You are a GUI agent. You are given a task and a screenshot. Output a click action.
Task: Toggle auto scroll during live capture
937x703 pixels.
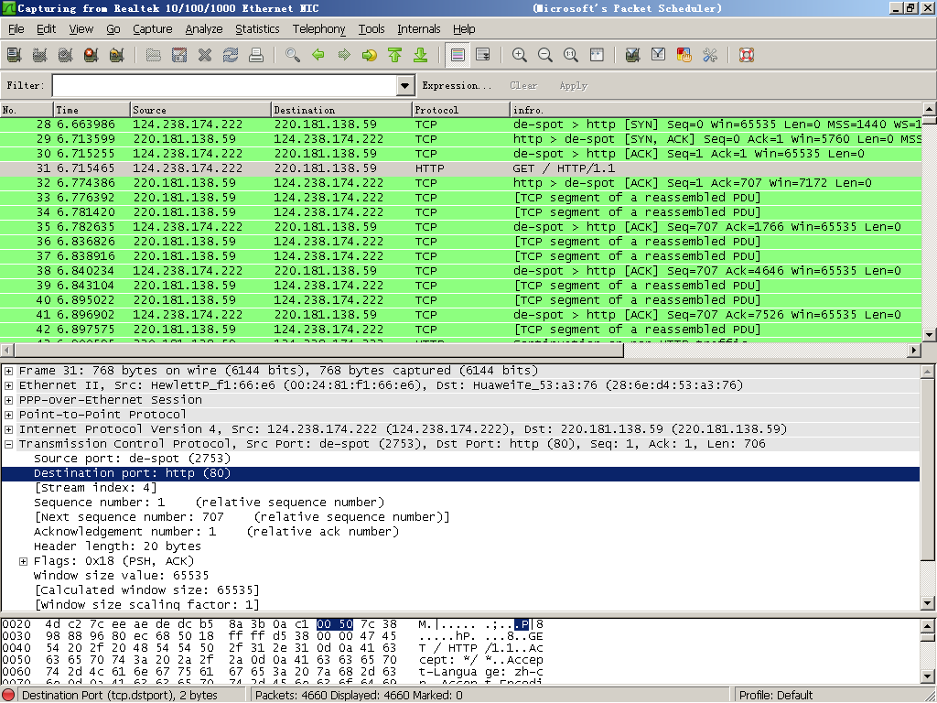[483, 56]
